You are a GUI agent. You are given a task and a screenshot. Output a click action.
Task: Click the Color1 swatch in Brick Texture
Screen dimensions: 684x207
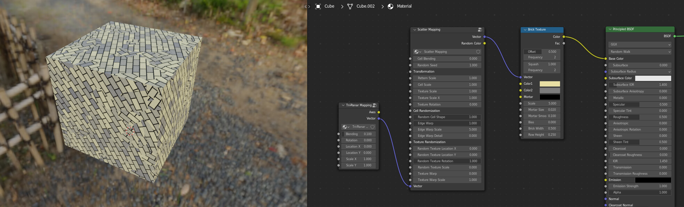tap(550, 84)
